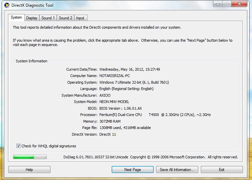Click the green progress bar
Viewport: 252px width, 180px height.
click(x=30, y=157)
